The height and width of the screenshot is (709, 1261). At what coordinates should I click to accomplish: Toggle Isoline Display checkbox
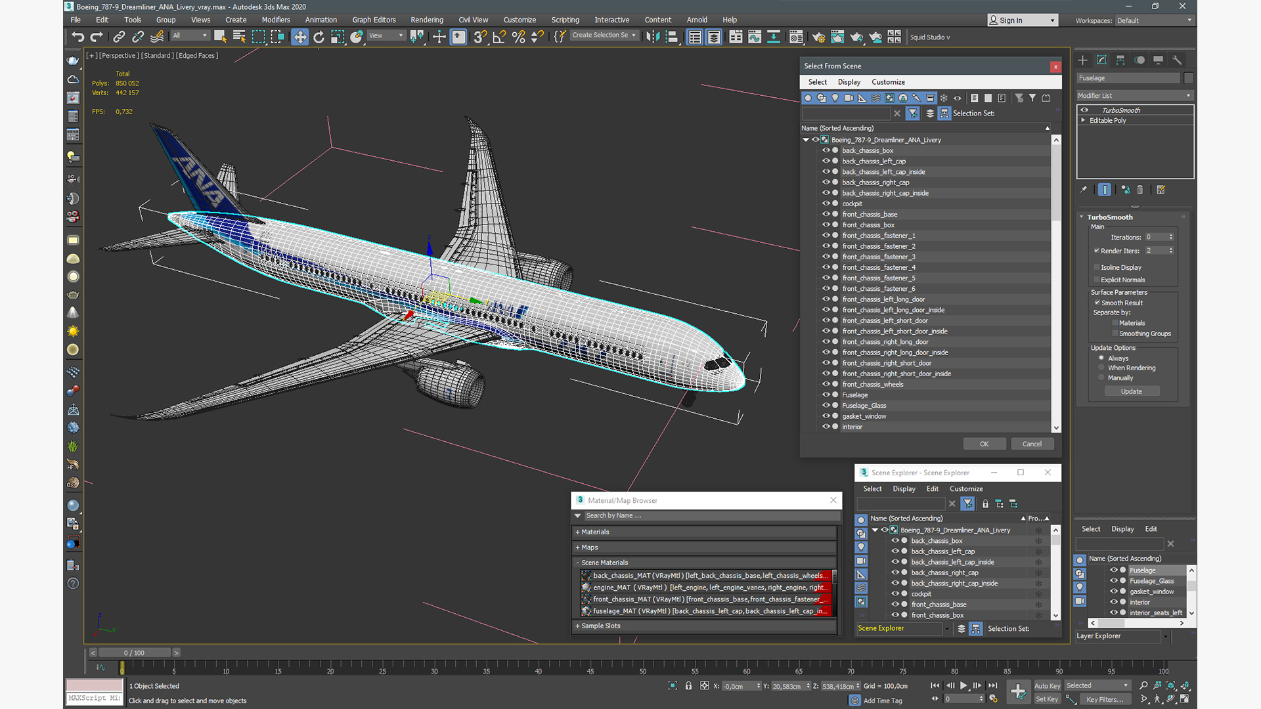point(1097,267)
